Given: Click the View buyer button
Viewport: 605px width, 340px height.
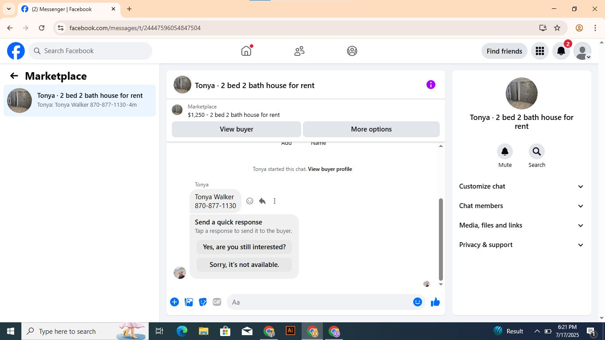Looking at the screenshot, I should pyautogui.click(x=237, y=129).
